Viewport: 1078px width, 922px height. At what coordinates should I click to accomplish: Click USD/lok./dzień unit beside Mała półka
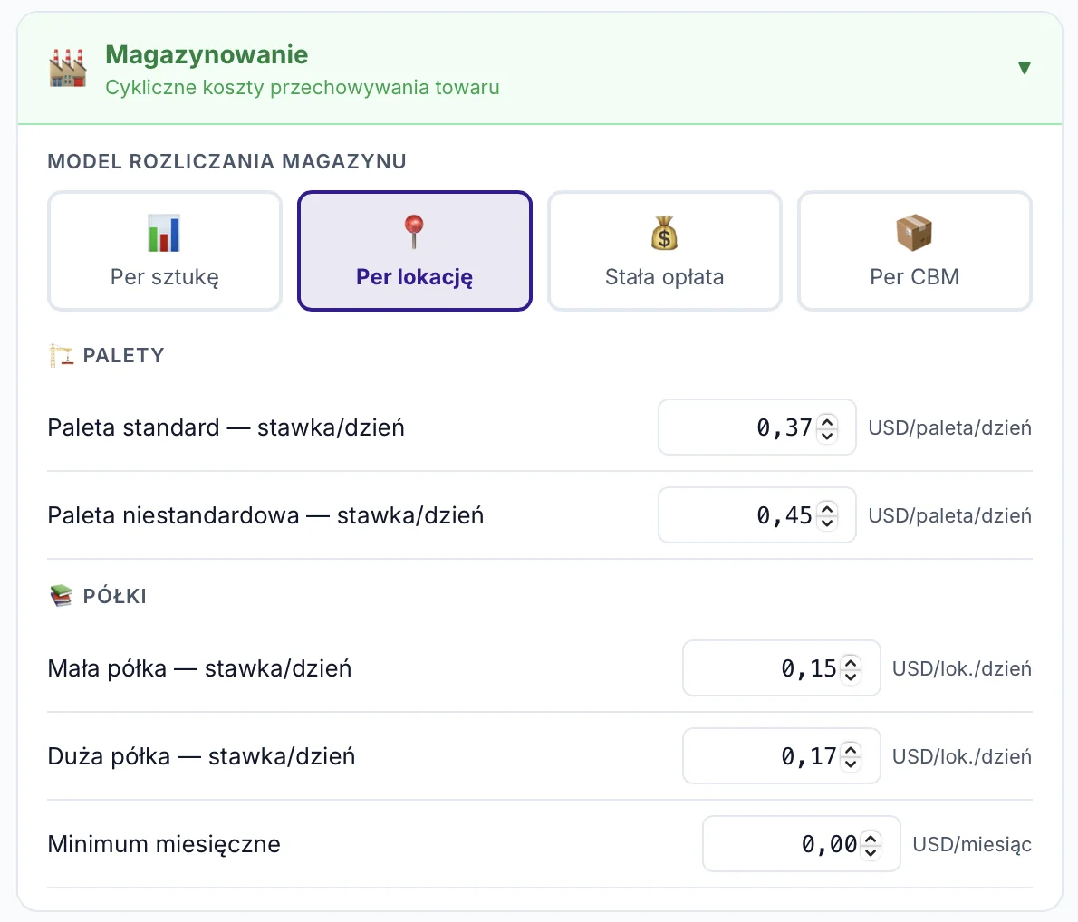[x=962, y=668]
